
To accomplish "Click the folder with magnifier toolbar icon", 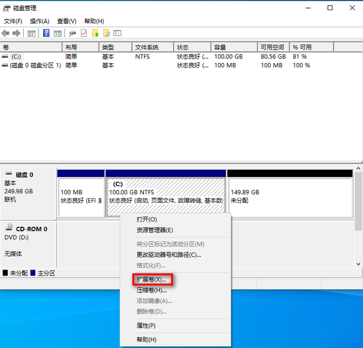I will click(x=106, y=33).
